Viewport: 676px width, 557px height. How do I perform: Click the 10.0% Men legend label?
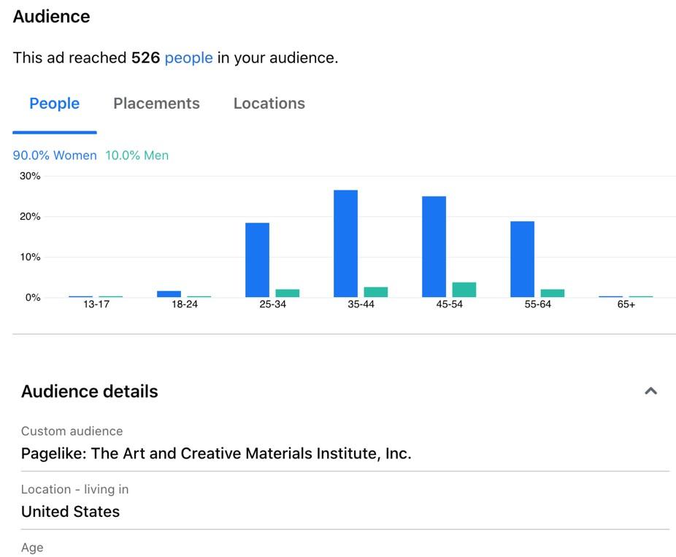(x=137, y=155)
